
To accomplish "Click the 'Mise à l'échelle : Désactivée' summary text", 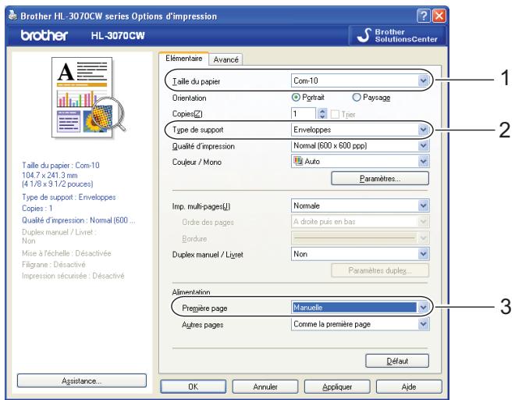I will pos(66,253).
